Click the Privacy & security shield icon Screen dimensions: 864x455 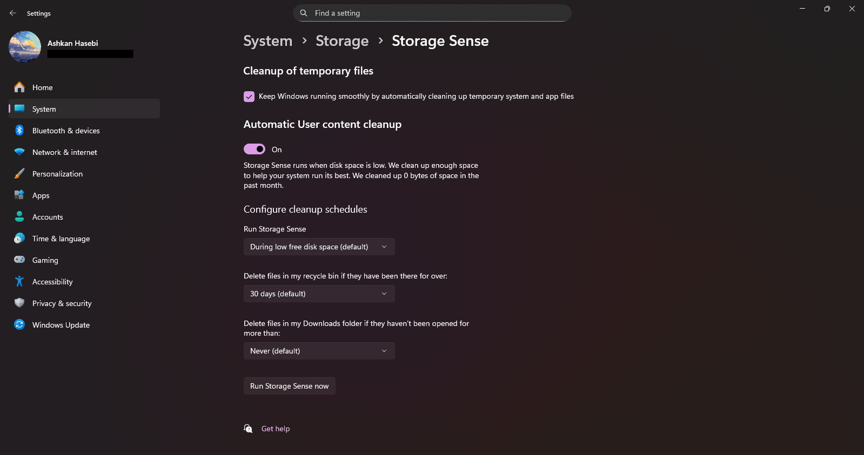[19, 303]
